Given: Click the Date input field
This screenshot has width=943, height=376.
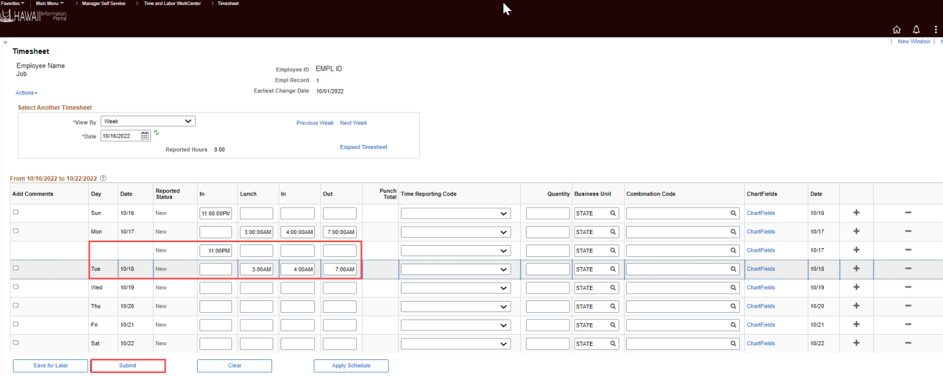Looking at the screenshot, I should pos(121,136).
